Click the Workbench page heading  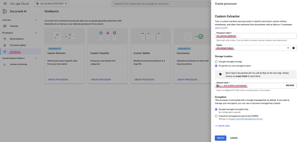(52, 11)
